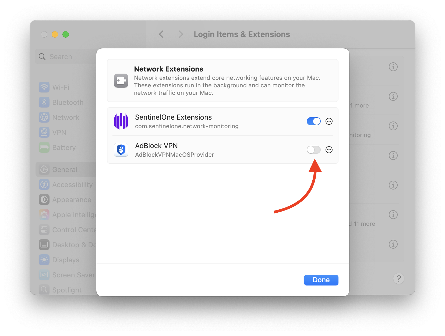This screenshot has width=445, height=336.
Task: Click the AdBlock VPN shield icon
Action: click(121, 150)
